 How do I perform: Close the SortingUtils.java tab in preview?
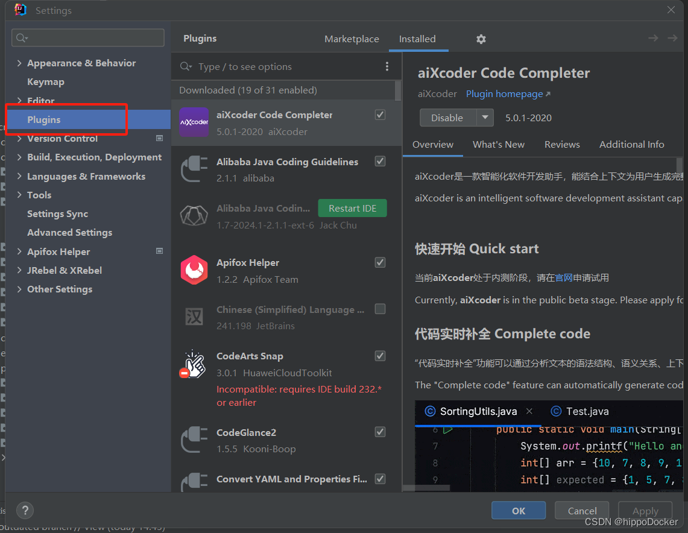click(529, 411)
